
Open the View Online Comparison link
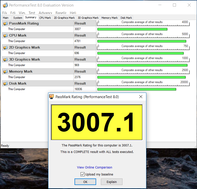point(94,167)
